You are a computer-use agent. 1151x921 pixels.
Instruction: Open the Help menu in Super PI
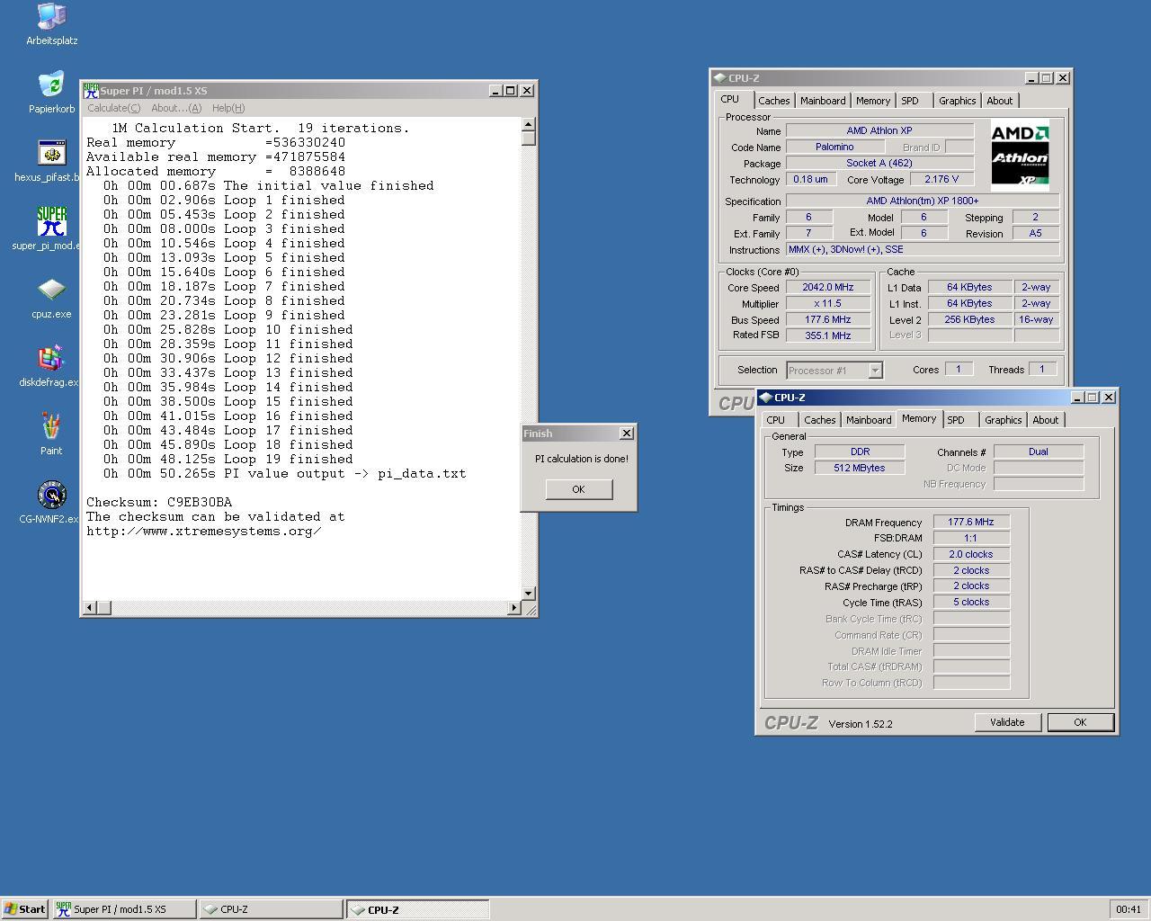coord(228,108)
